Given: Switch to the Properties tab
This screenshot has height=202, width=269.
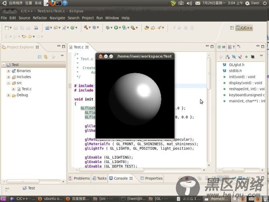Looking at the screenshot, I should [x=151, y=178].
